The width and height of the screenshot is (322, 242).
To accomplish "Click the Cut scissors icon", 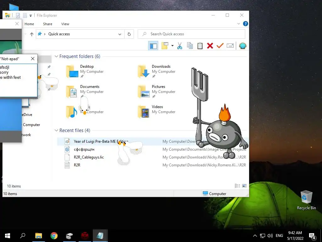I will pos(180,46).
